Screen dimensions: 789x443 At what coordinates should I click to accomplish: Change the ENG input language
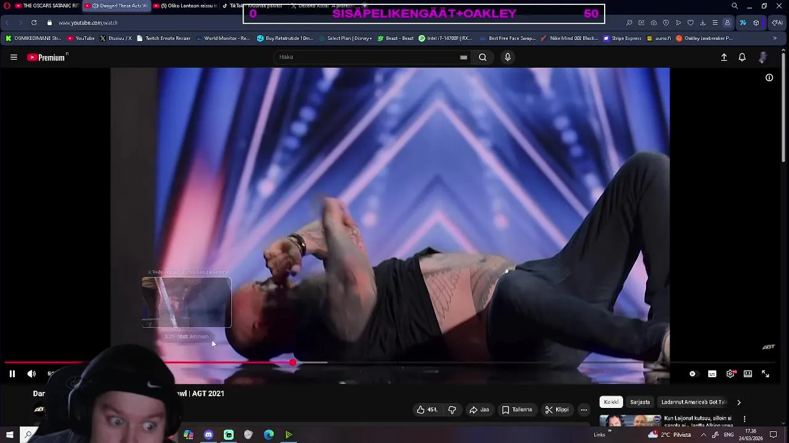(x=729, y=435)
